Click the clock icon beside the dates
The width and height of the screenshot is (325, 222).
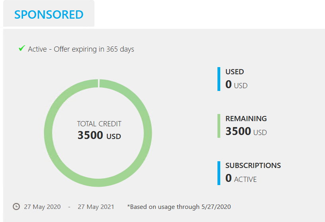tap(16, 207)
